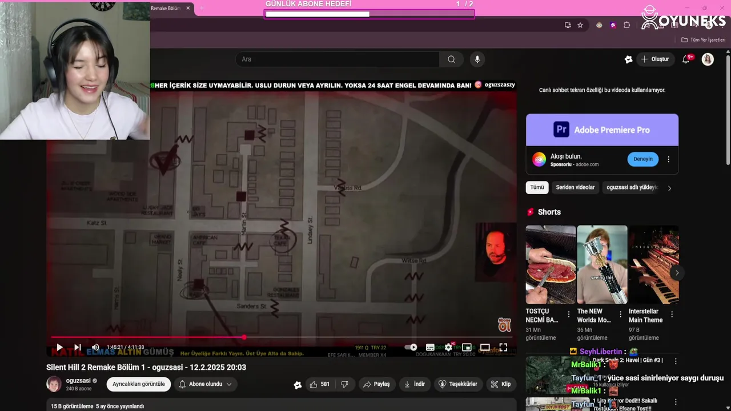Start voice search with the microphone
This screenshot has width=731, height=411.
tap(477, 59)
